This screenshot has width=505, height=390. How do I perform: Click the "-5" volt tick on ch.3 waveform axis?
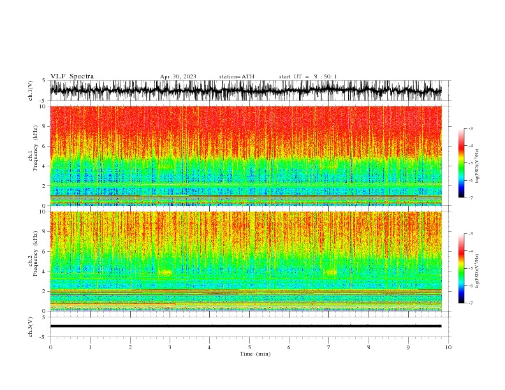pos(43,337)
